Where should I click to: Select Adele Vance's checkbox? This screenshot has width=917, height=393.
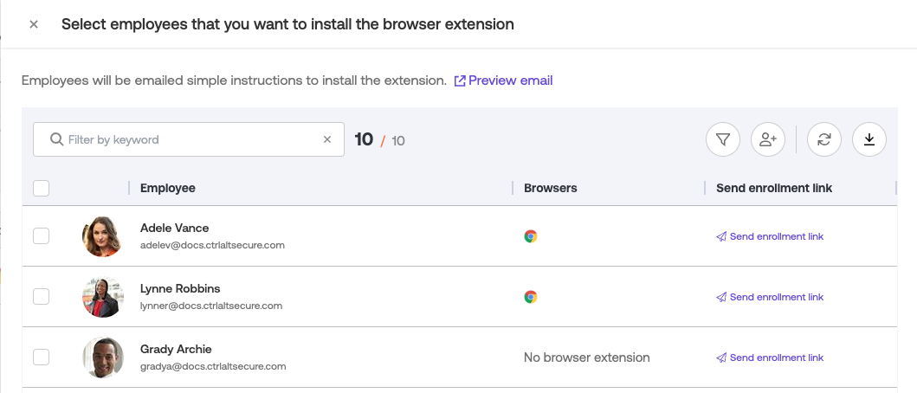pyautogui.click(x=41, y=236)
